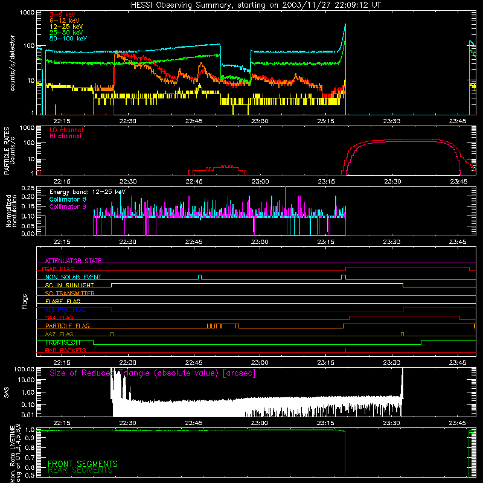Click the SAS axis label

pos(6,392)
